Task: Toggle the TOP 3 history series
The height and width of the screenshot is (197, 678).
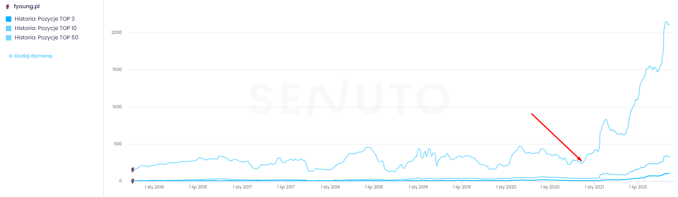Action: 44,19
